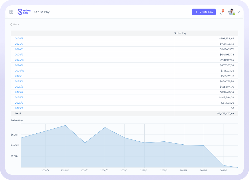Screen dimensions: 249x180
Task: Click the chart point at 2024/12
Action: pyautogui.click(x=105, y=127)
